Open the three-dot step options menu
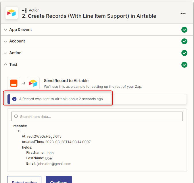The height and width of the screenshot is (183, 194). pyautogui.click(x=183, y=13)
